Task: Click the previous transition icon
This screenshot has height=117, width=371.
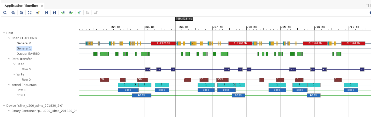Action: click(63, 12)
